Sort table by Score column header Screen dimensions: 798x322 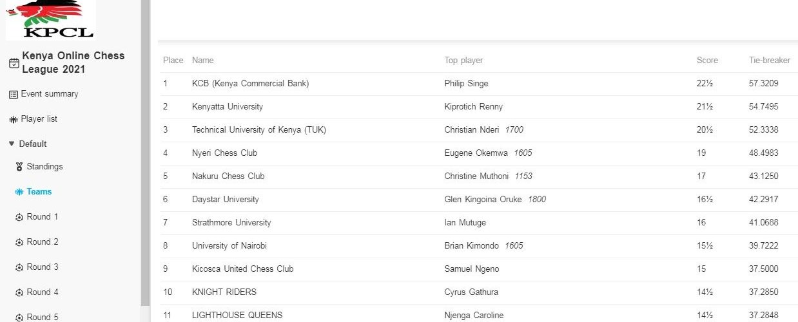click(707, 61)
